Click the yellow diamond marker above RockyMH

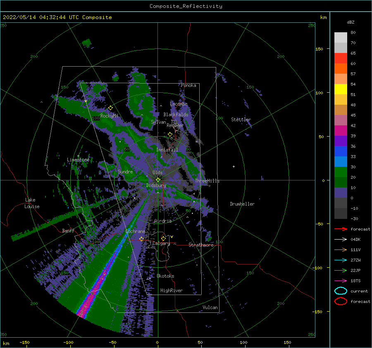tap(110, 108)
